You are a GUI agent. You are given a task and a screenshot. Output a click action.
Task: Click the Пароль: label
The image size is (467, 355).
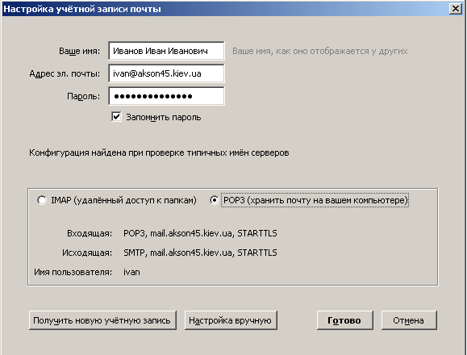point(83,96)
